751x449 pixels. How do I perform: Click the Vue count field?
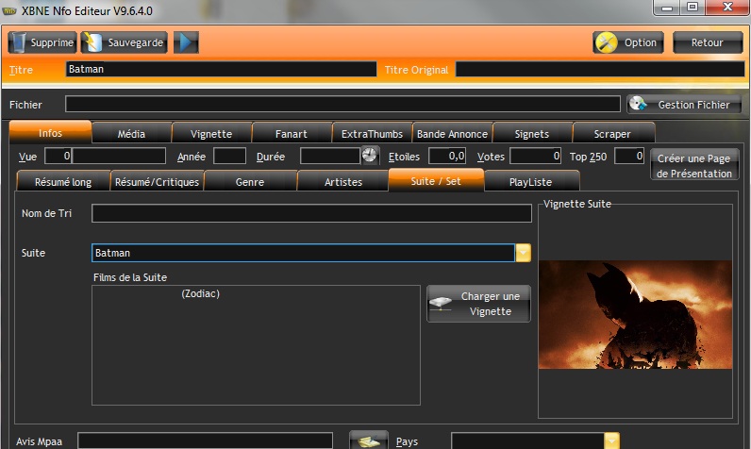58,156
